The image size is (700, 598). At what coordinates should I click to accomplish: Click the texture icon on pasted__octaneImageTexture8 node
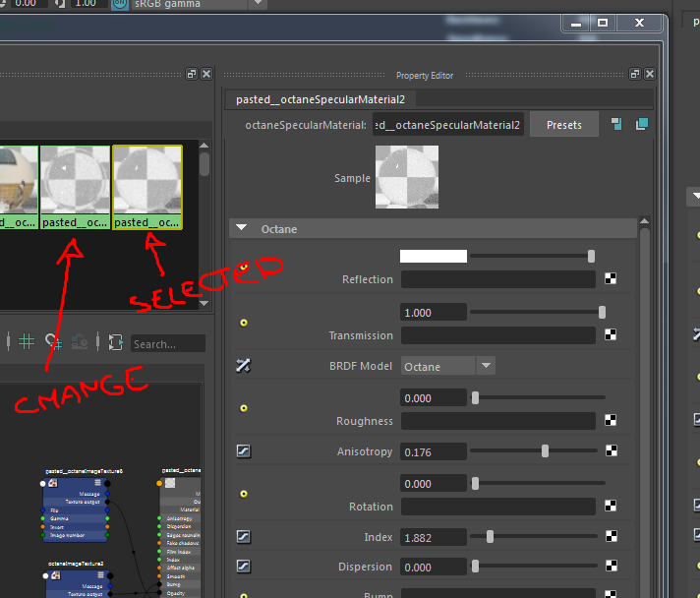click(x=53, y=483)
